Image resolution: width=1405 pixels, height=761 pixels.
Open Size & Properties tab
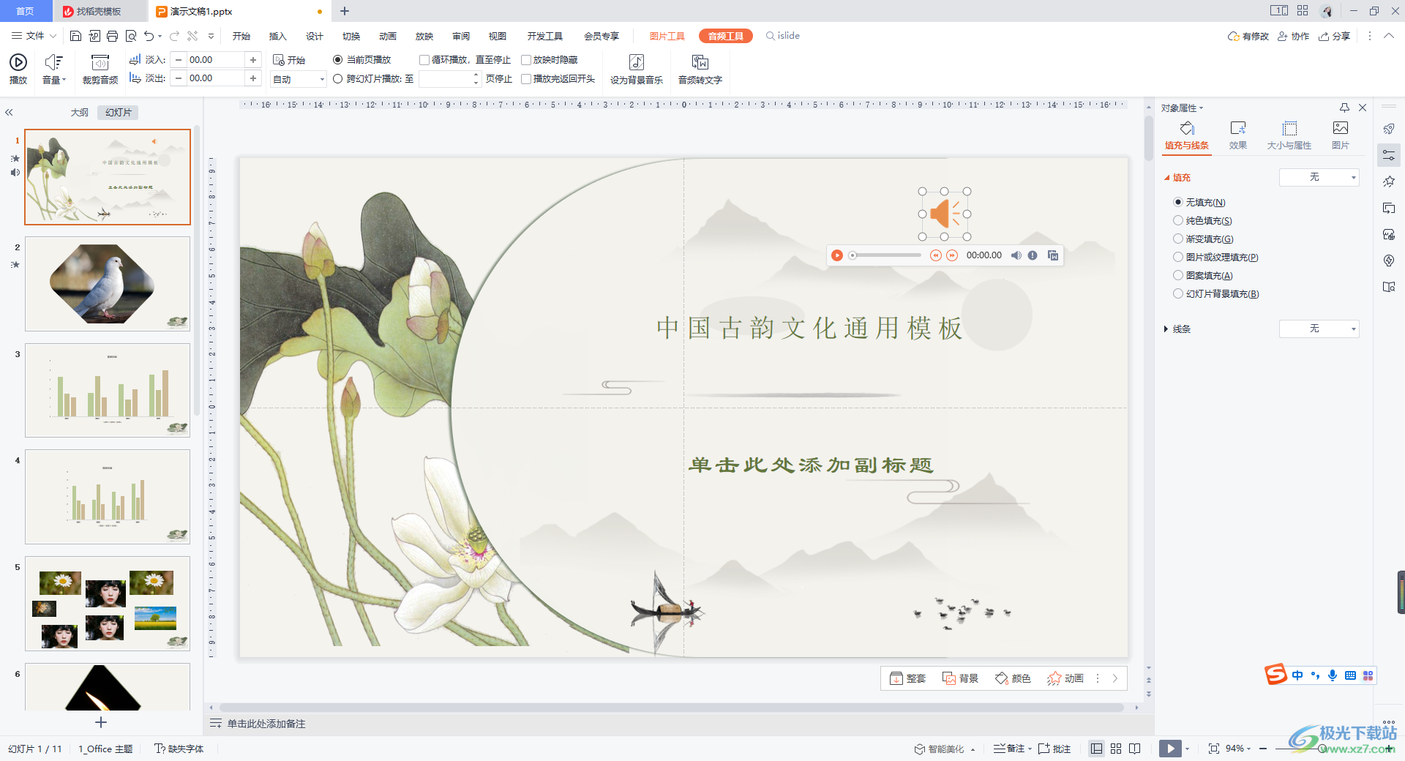tap(1289, 136)
